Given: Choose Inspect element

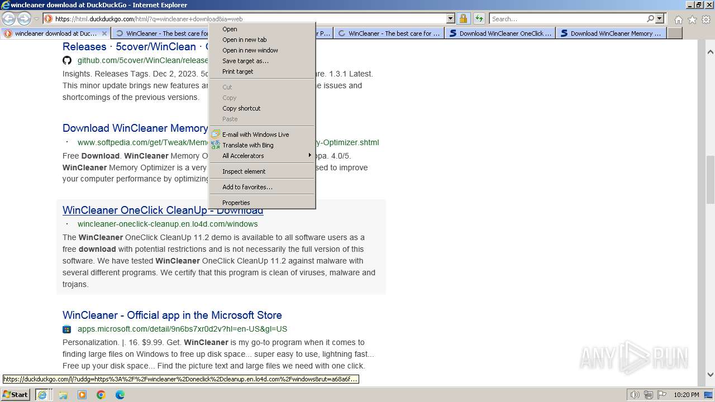Looking at the screenshot, I should click(262, 171).
